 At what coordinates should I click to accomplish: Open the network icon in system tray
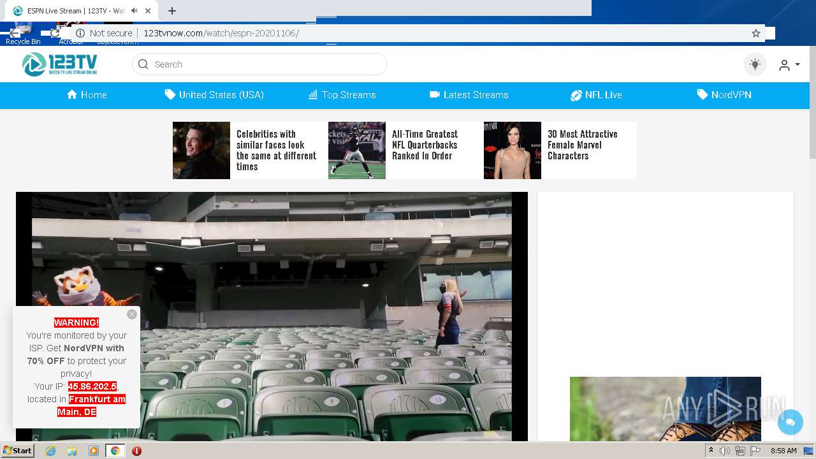point(740,451)
